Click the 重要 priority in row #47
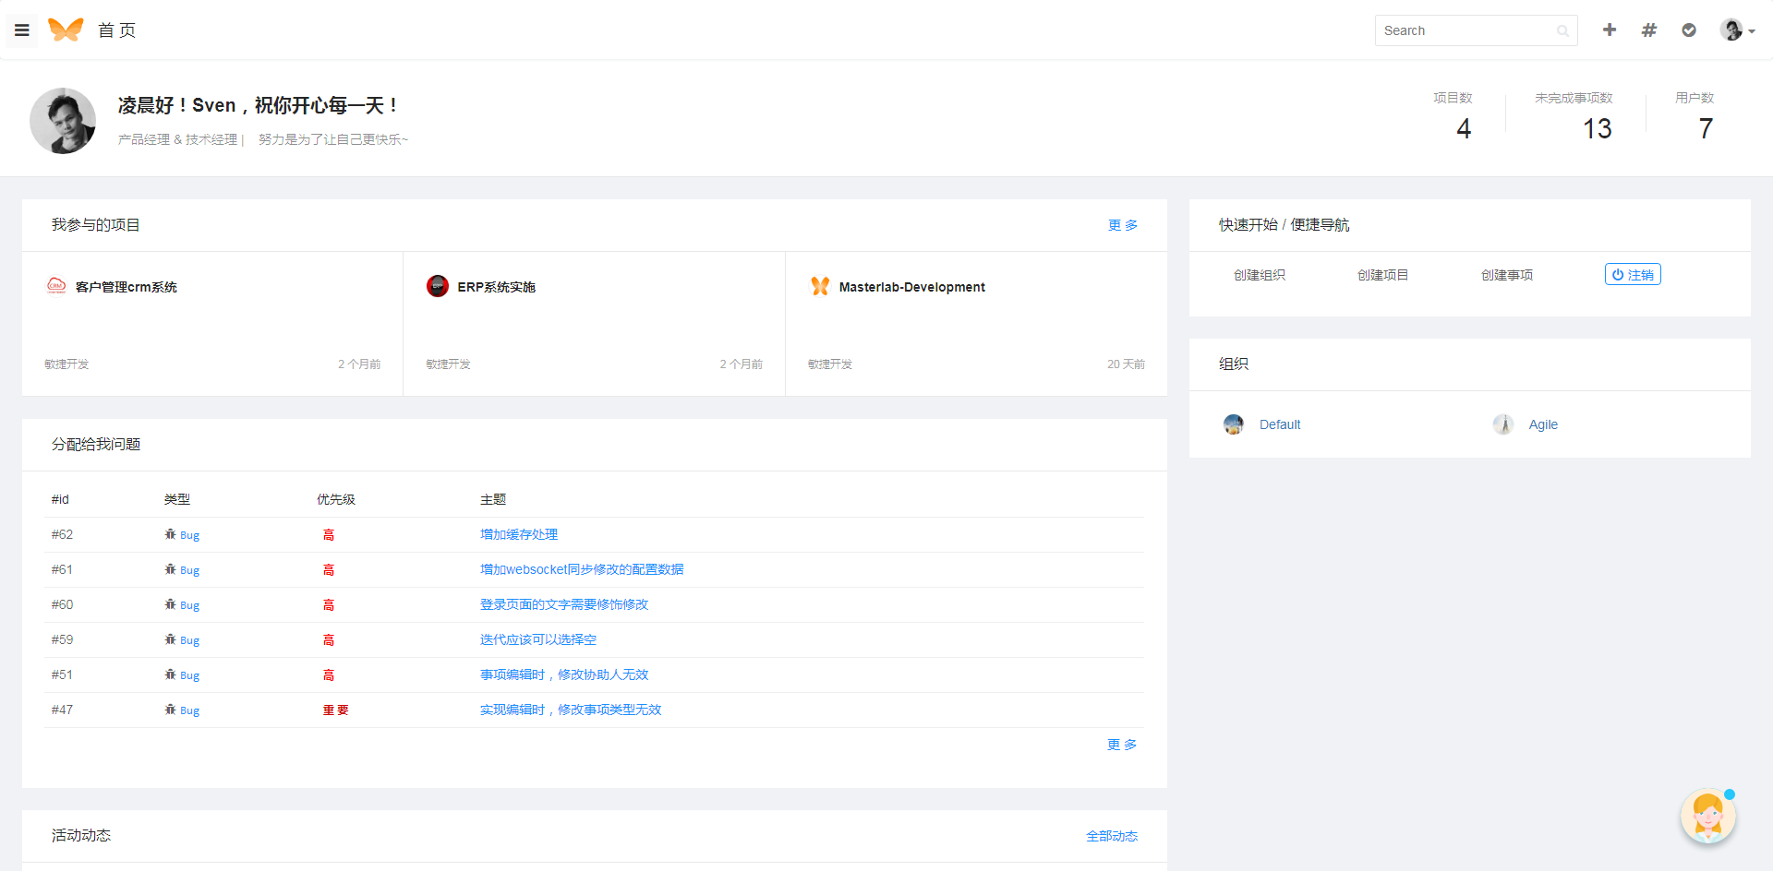The image size is (1773, 871). tap(336, 710)
